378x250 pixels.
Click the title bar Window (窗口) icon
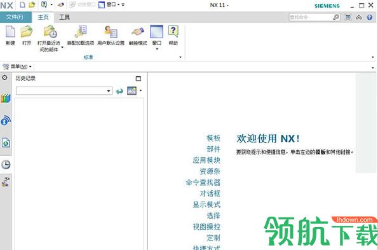pos(102,4)
